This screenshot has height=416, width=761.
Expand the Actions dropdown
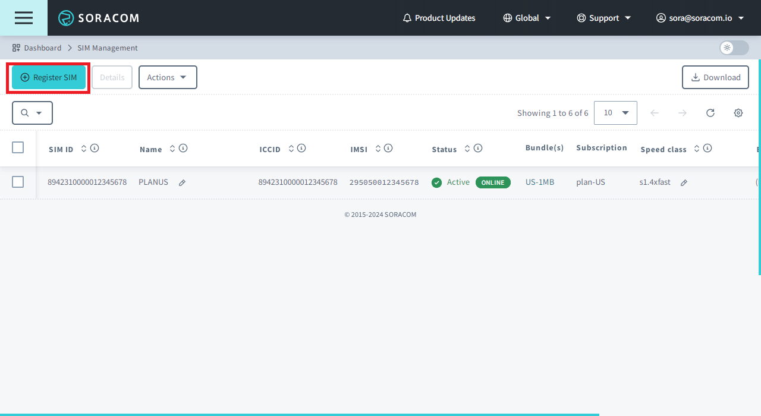[168, 77]
